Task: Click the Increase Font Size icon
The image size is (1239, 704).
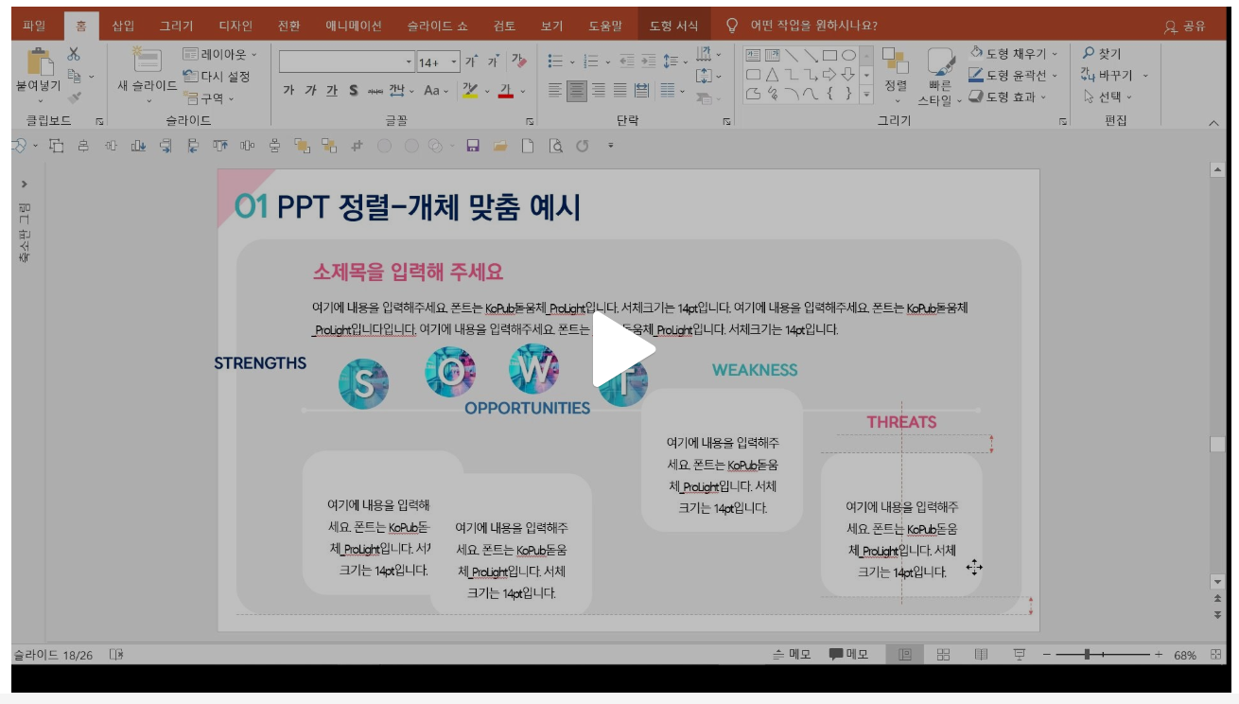Action: [x=471, y=61]
